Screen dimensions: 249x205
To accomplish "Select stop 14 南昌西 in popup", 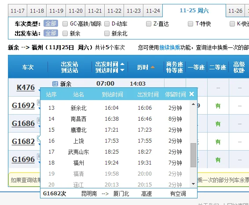I will pyautogui.click(x=115, y=119).
